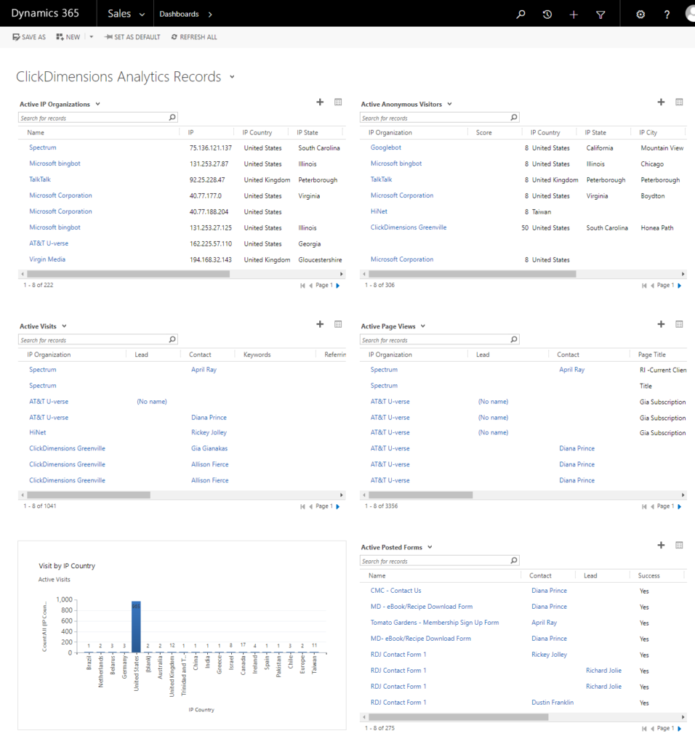Image resolution: width=695 pixels, height=744 pixels.
Task: Open grid view for Active Visits
Action: 338,324
